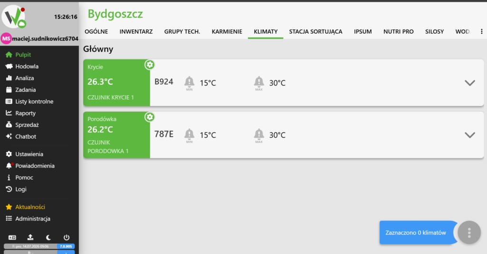This screenshot has height=254, width=487.
Task: Toggle dark mode with moon icon
Action: 49,237
